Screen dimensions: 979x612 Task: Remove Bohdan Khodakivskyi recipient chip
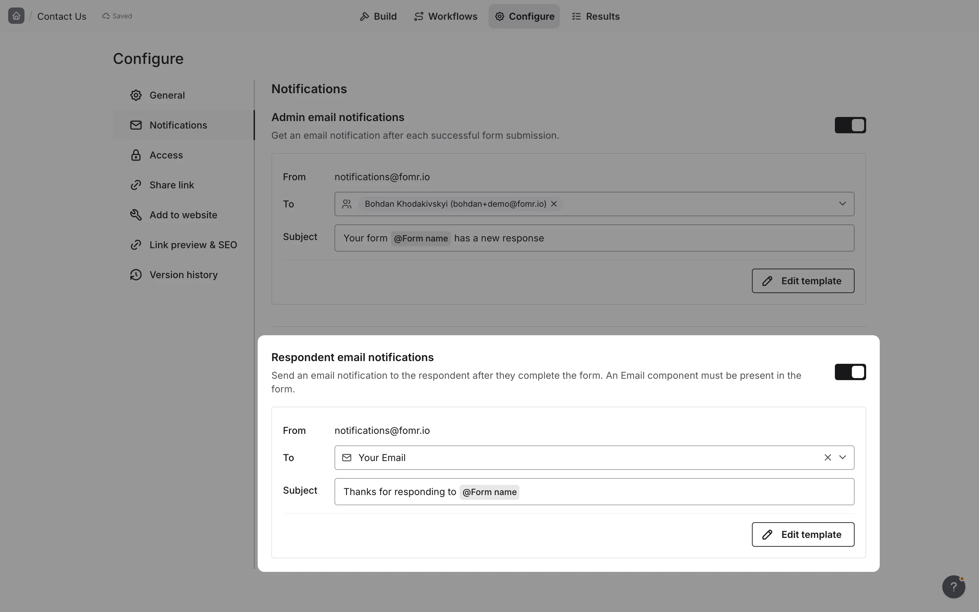coord(554,204)
